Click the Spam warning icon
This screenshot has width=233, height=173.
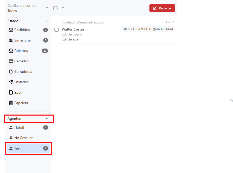click(11, 93)
